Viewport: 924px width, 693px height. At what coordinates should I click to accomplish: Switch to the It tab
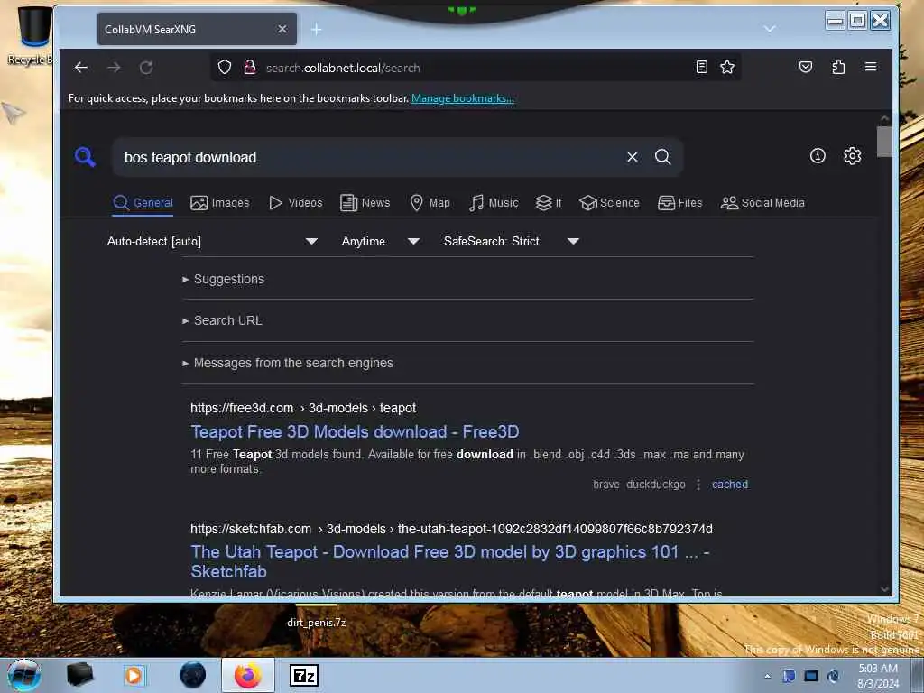tap(548, 203)
